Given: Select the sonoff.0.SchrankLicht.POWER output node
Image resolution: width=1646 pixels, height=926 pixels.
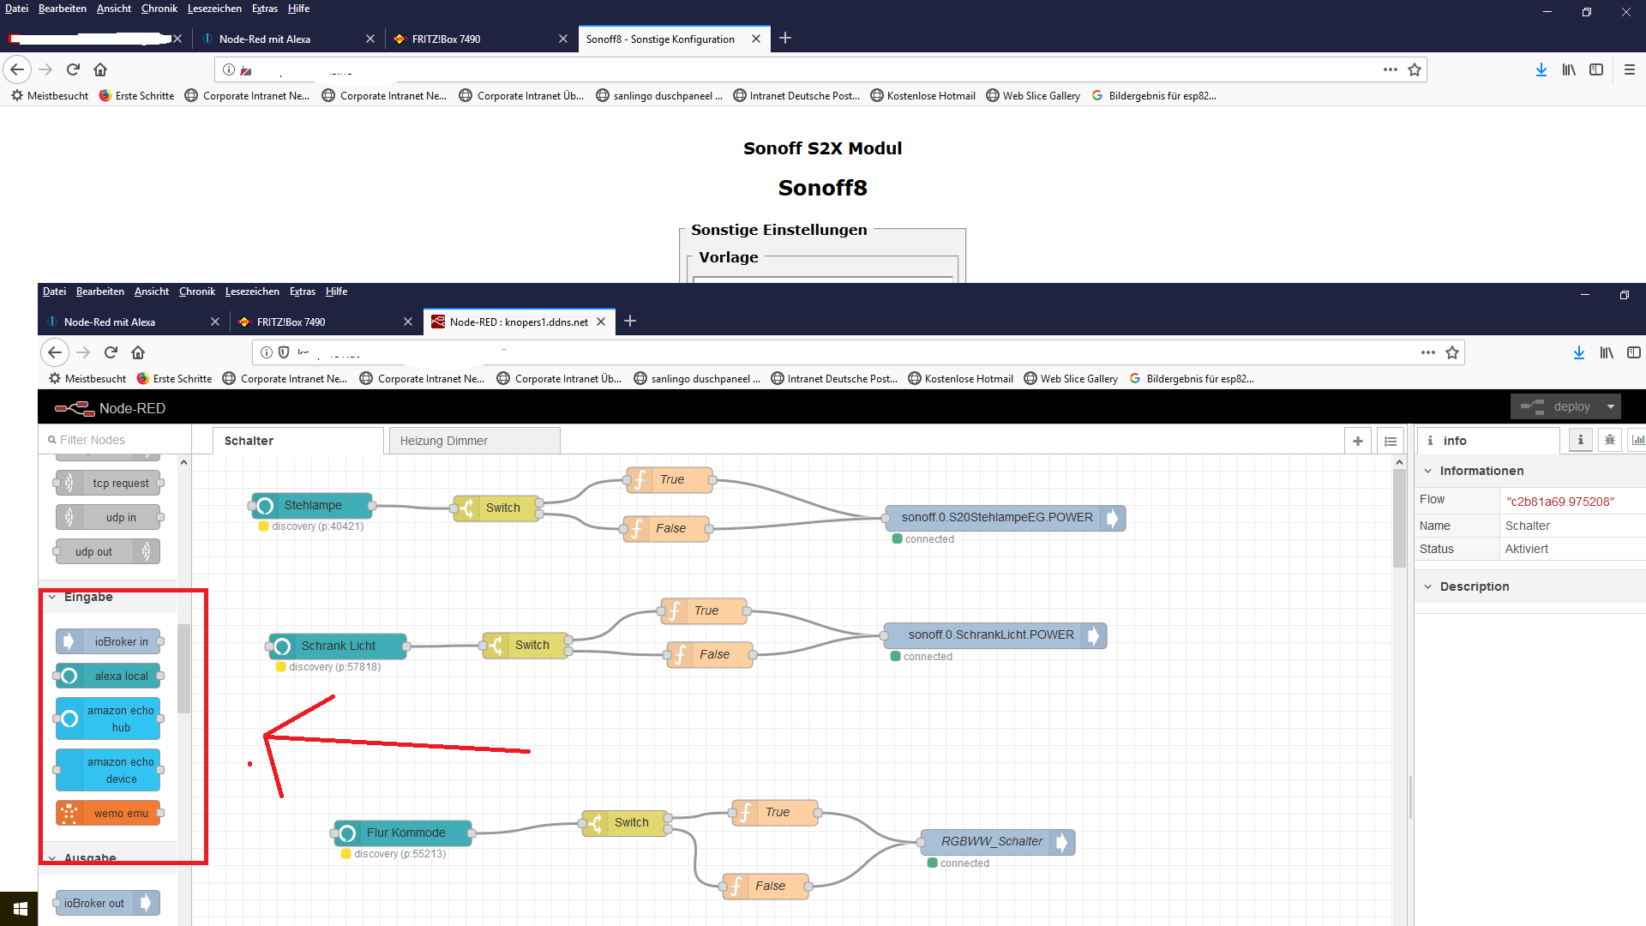Looking at the screenshot, I should pos(995,634).
